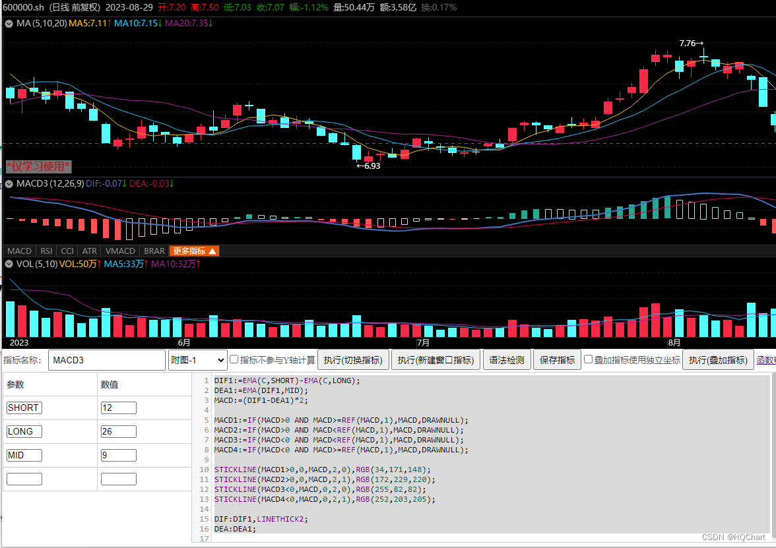Image resolution: width=776 pixels, height=548 pixels.
Task: Click 语法检测 syntax check button
Action: (x=507, y=360)
